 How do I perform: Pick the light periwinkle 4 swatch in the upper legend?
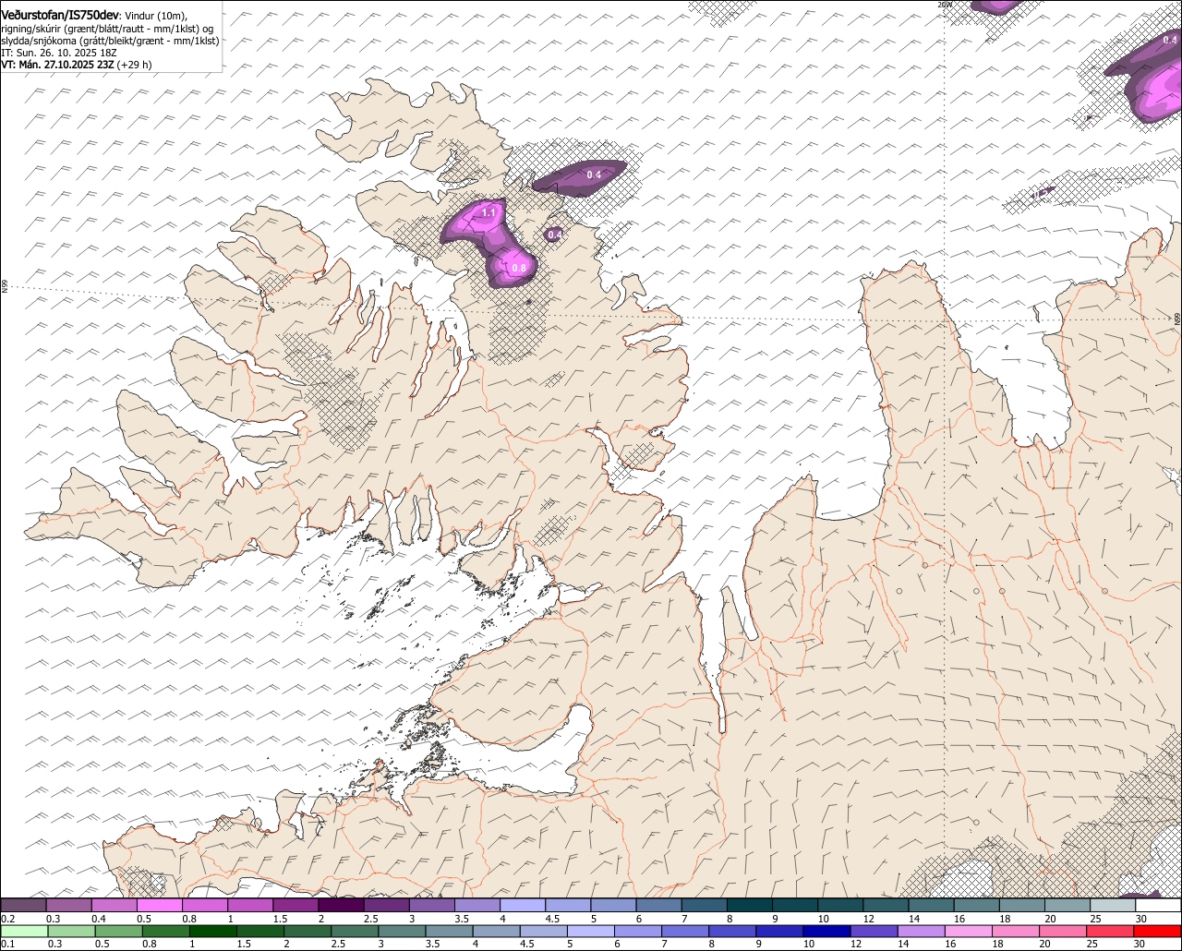point(523,905)
